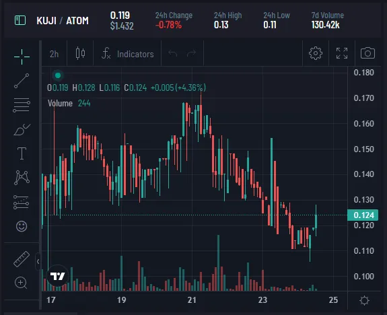The height and width of the screenshot is (315, 387).
Task: Change the candlestick chart style
Action: 81,53
